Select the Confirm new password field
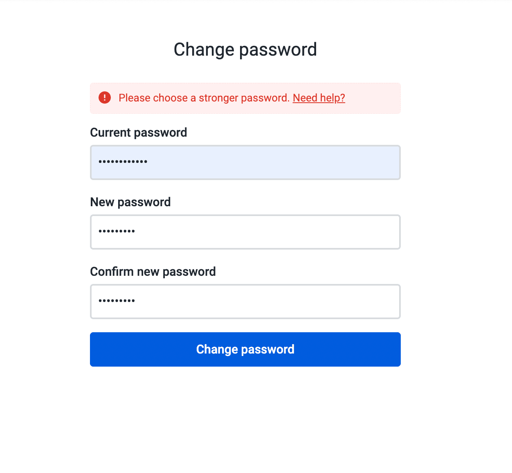The image size is (512, 473). 245,302
